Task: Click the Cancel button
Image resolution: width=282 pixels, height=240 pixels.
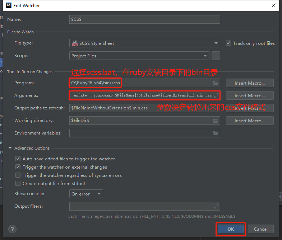Action: 260,229
